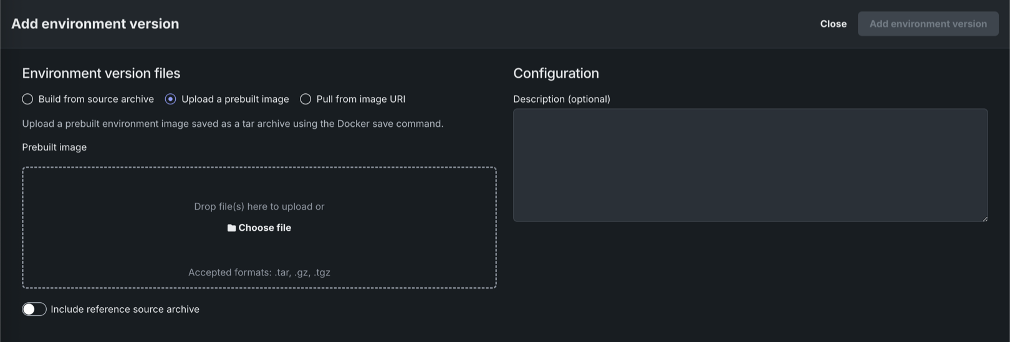Click the 'Pull from image URI' label text
1010x342 pixels.
360,99
